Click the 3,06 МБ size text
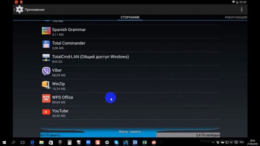Screen dimensions: 260x146 (58, 48)
